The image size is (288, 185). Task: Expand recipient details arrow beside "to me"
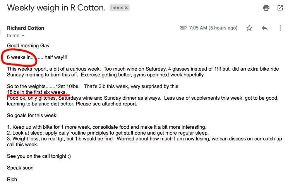pos(23,36)
